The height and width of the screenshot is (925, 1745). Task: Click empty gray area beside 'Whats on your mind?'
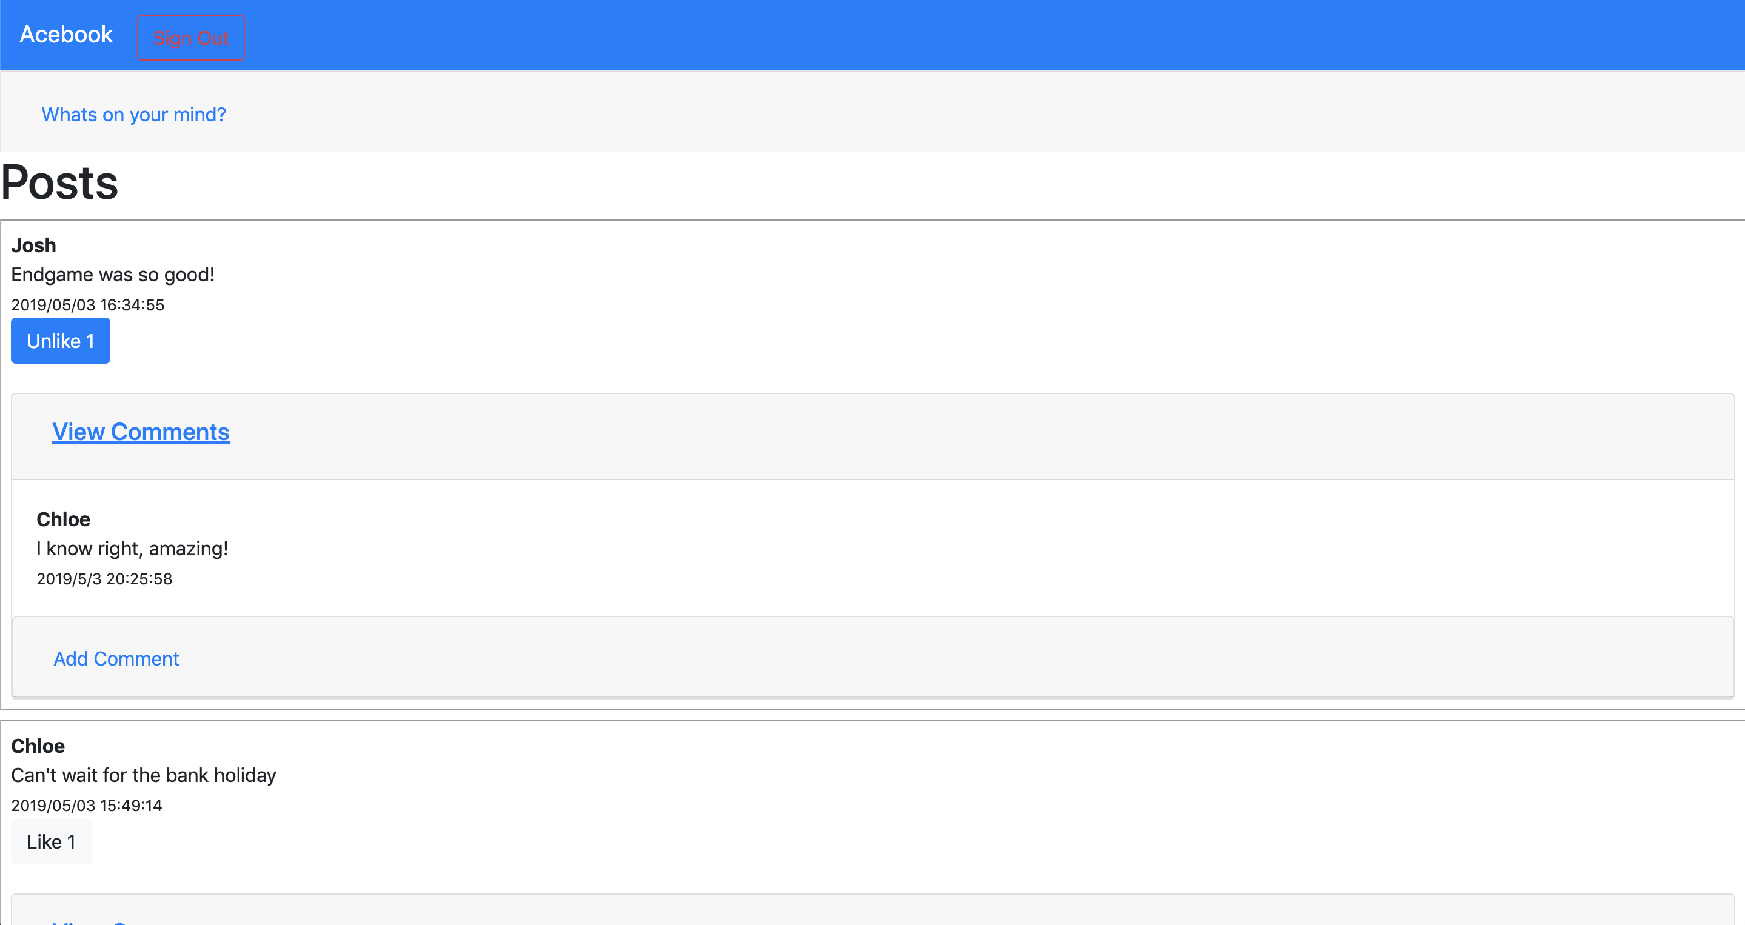click(x=948, y=112)
